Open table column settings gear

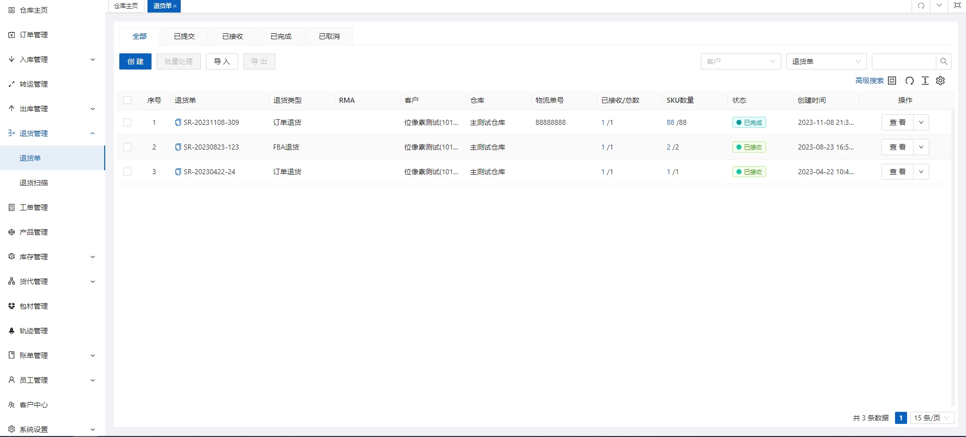940,81
